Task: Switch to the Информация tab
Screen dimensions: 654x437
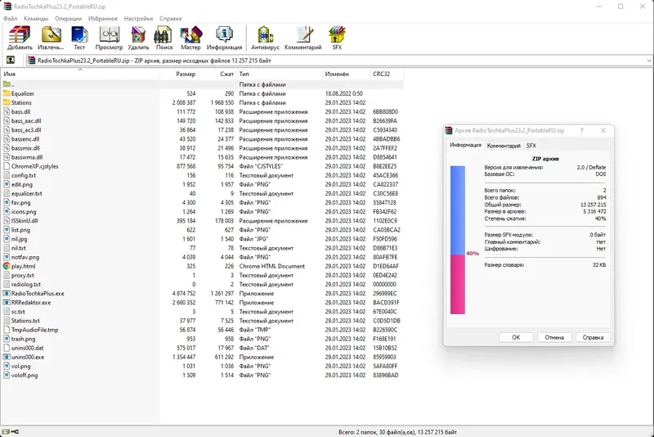Action: coord(465,145)
